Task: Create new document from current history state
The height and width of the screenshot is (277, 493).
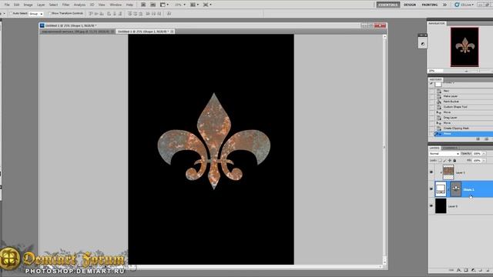Action: tap(478, 138)
